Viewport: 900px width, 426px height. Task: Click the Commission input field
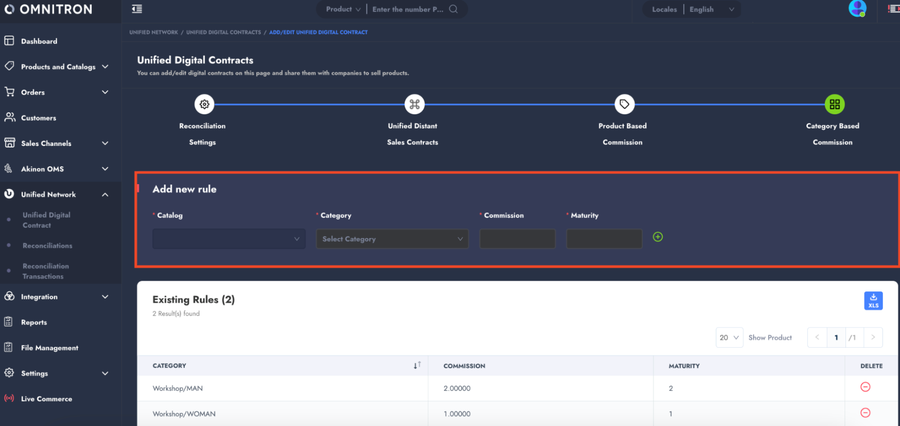pyautogui.click(x=517, y=239)
